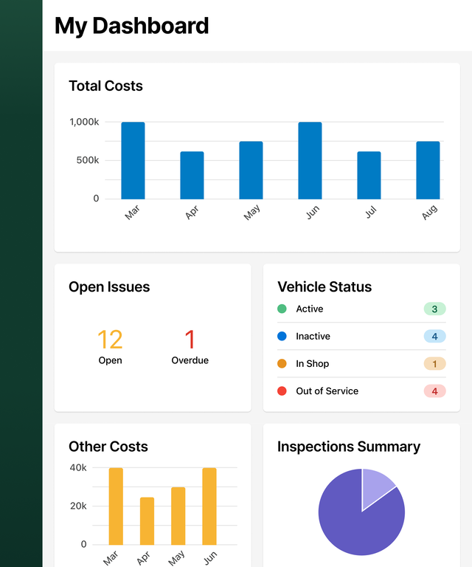
Task: Click the Out of Service count badge
Action: click(434, 391)
